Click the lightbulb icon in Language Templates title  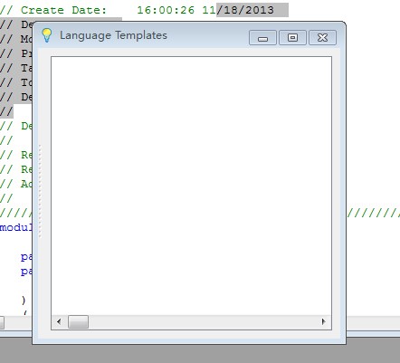click(47, 35)
